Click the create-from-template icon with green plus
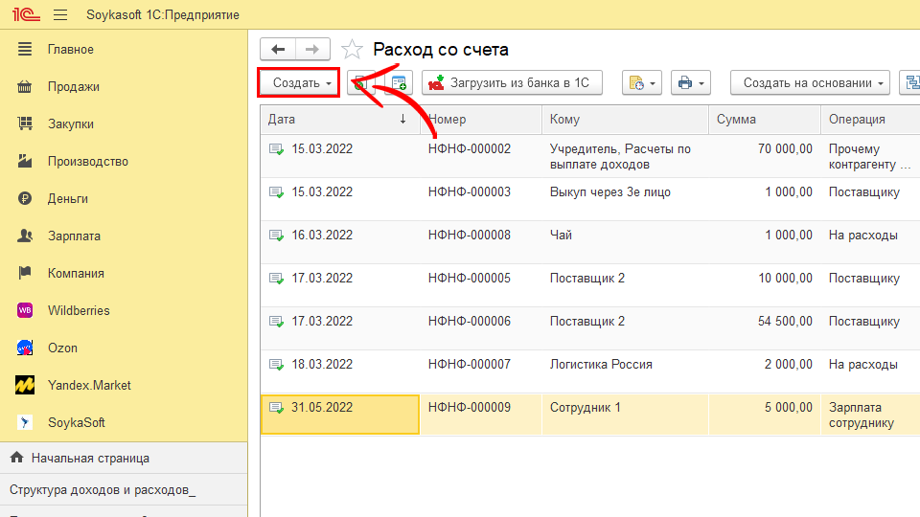 399,83
